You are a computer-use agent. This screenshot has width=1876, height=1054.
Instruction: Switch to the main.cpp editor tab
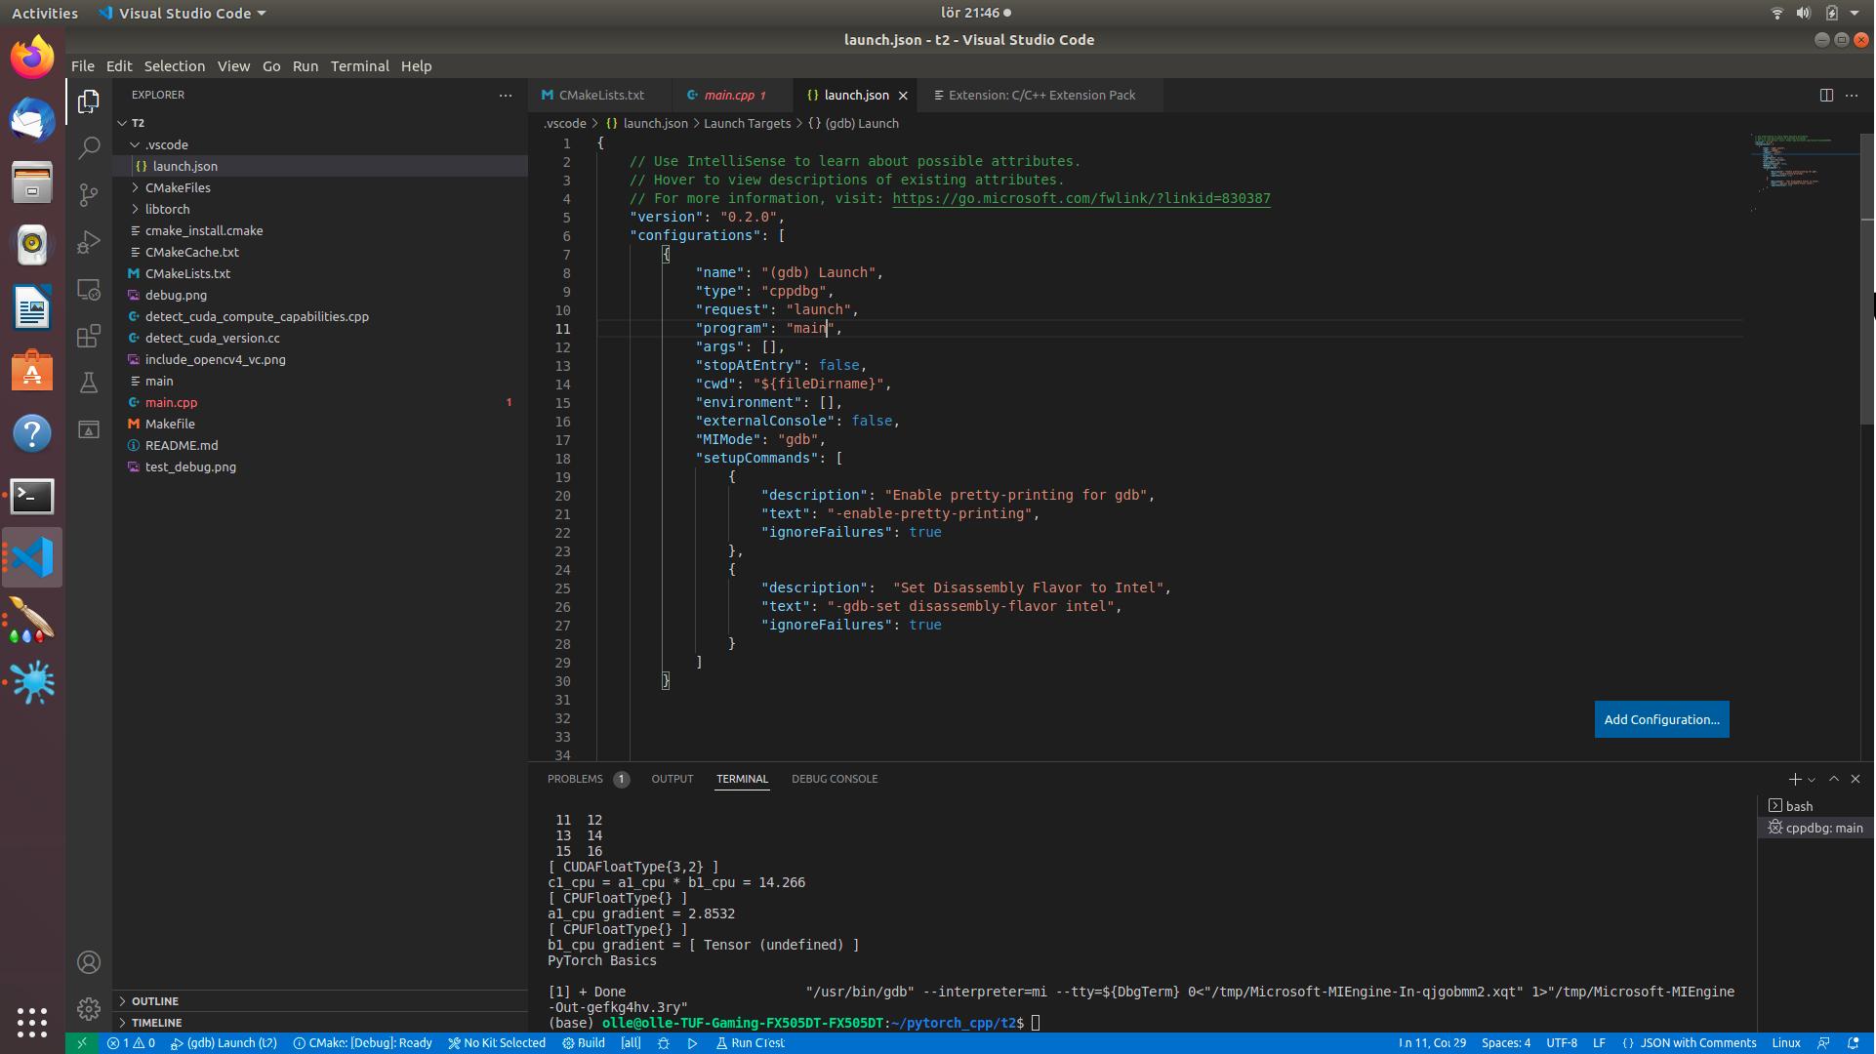point(729,95)
